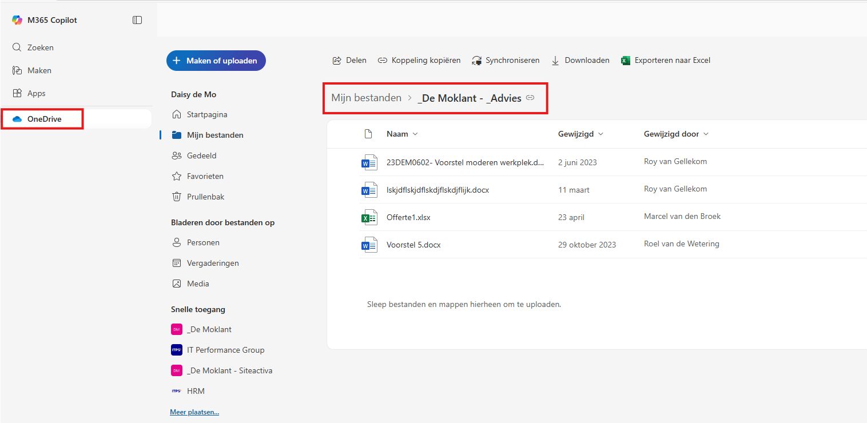867x423 pixels.
Task: Collapse the M365 Copilot sidebar panel icon
Action: point(137,20)
